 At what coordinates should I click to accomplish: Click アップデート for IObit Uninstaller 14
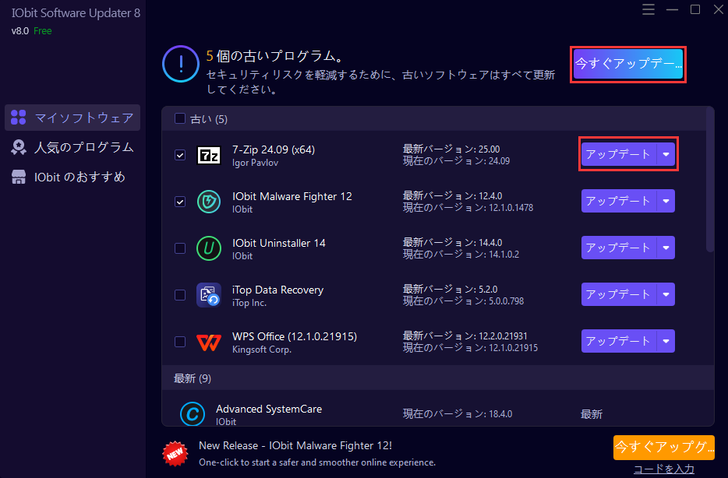pos(619,248)
